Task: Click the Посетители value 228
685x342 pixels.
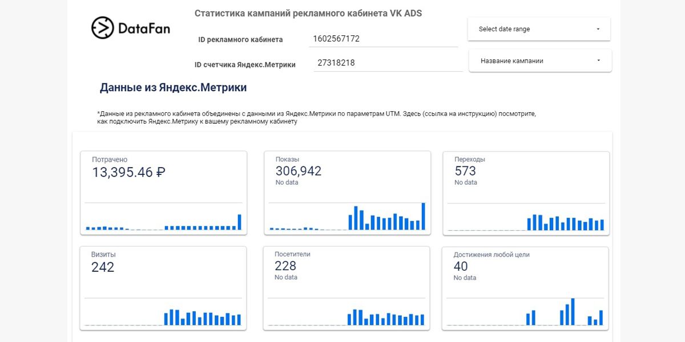Action: [x=285, y=266]
